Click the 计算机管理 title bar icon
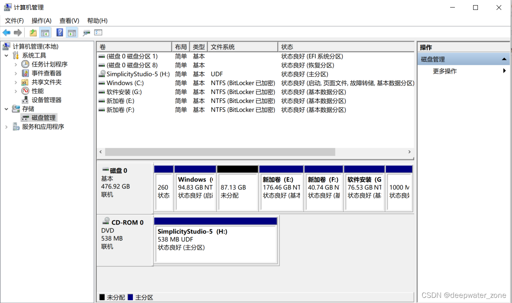Screen dimensions: 512x303 click(x=8, y=7)
